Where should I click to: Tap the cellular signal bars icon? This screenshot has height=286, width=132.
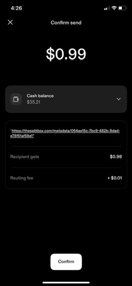pyautogui.click(x=107, y=8)
